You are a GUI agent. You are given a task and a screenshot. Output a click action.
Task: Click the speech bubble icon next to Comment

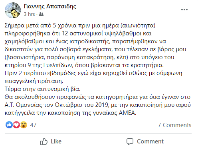(130, 141)
